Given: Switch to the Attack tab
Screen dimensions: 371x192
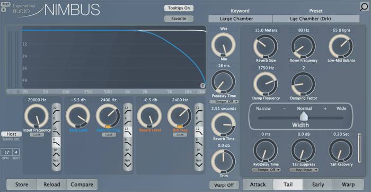Looking at the screenshot, I should point(258,185).
